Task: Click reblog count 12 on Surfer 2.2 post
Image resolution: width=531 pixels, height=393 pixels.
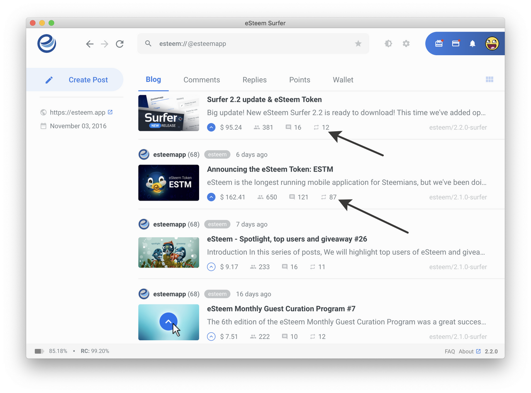Action: point(322,127)
